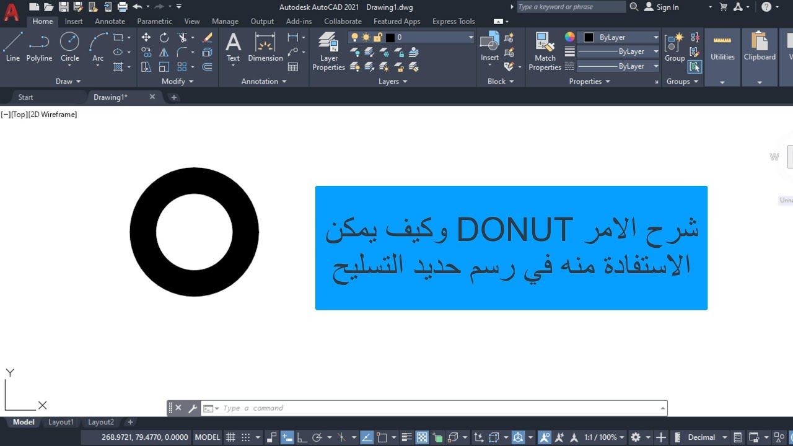The image size is (793, 446).
Task: Click the object color wheel icon
Action: coord(570,37)
